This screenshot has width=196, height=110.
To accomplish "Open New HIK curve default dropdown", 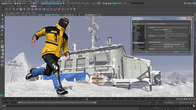I will coord(174,47).
